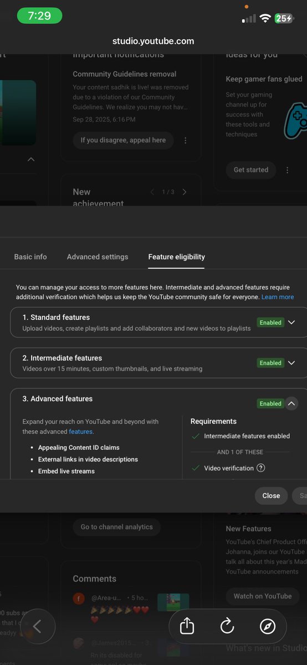Select the Feature eligibility tab
Viewport: 307px width, 665px height.
coord(176,257)
